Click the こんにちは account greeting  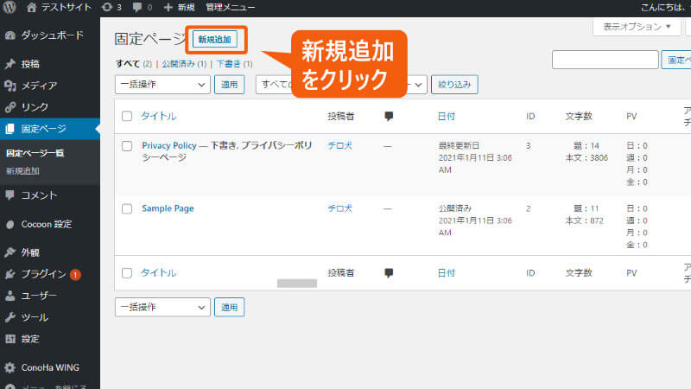click(664, 8)
